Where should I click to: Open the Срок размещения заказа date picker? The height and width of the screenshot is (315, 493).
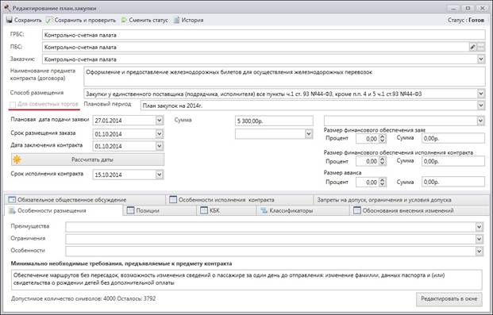(x=160, y=134)
